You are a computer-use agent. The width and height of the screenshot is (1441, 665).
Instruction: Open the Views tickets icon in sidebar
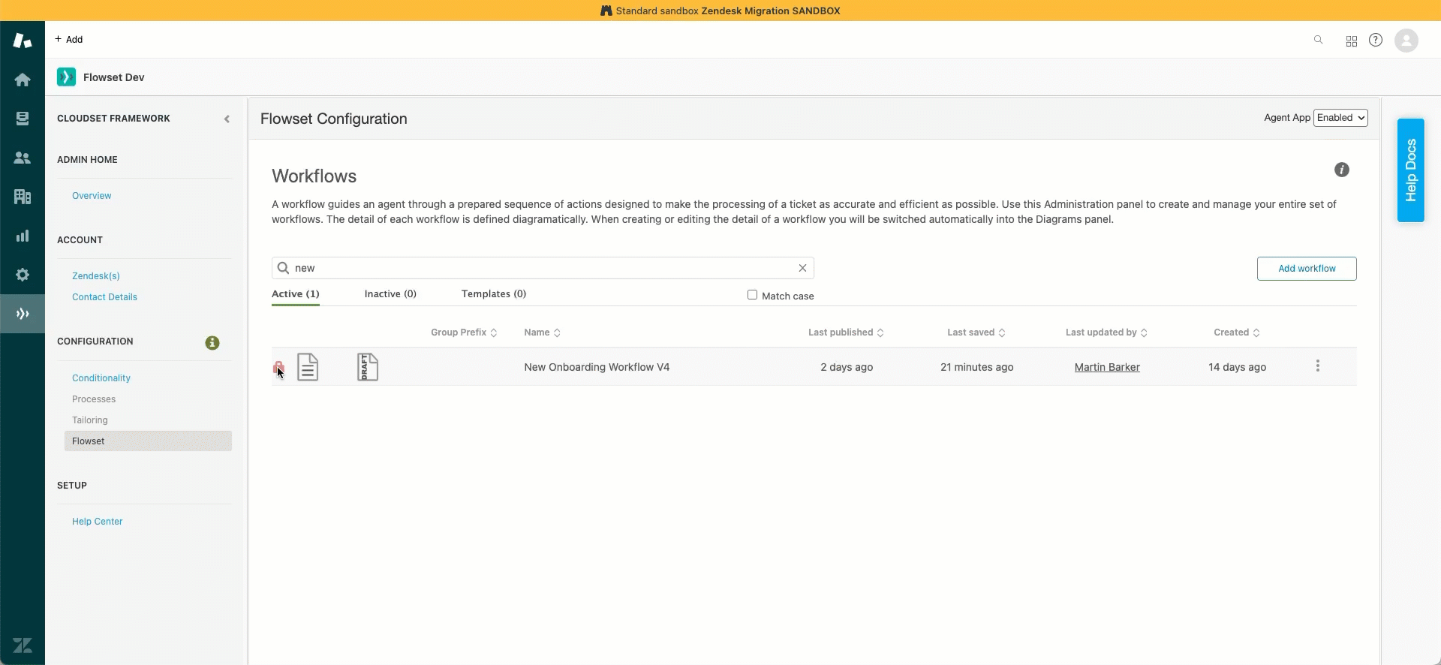coord(23,119)
